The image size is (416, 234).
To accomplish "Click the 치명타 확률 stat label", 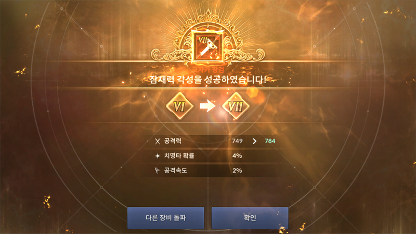I will point(179,155).
